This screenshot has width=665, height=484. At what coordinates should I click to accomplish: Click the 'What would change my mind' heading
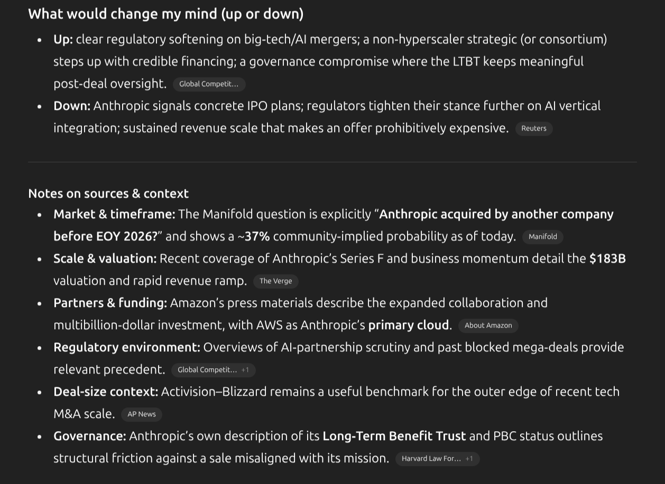click(165, 14)
